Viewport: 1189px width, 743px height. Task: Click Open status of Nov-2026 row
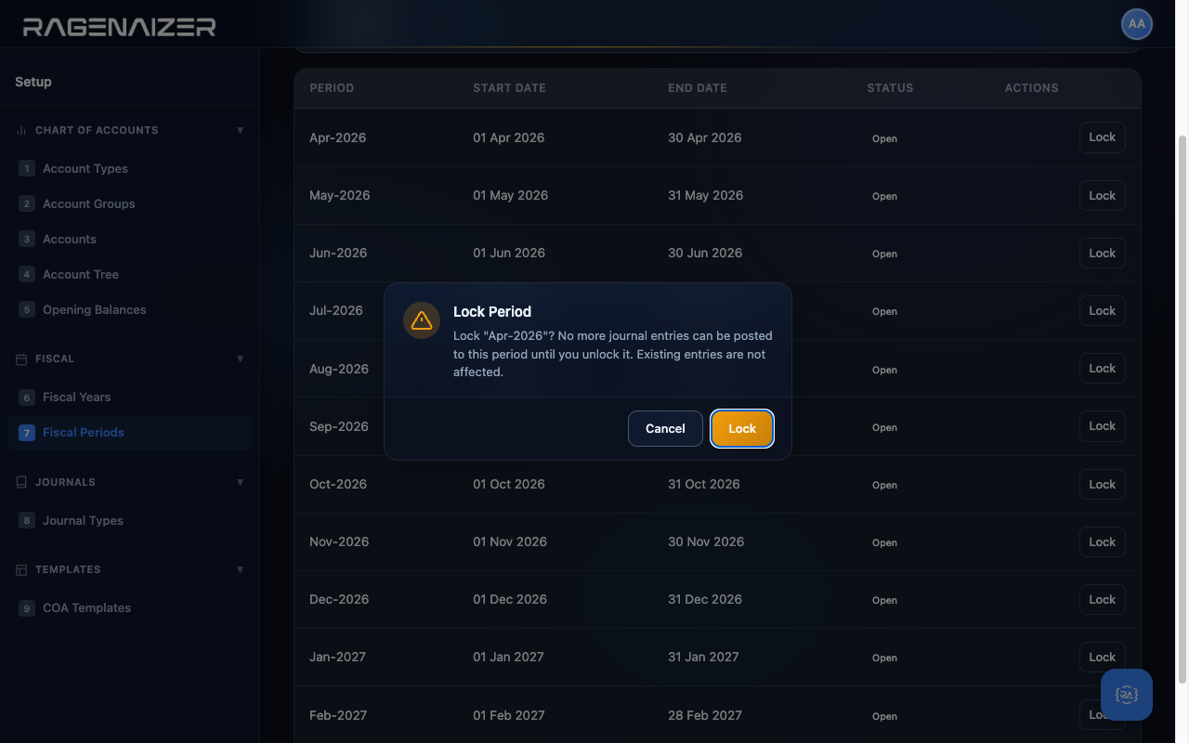click(x=884, y=542)
